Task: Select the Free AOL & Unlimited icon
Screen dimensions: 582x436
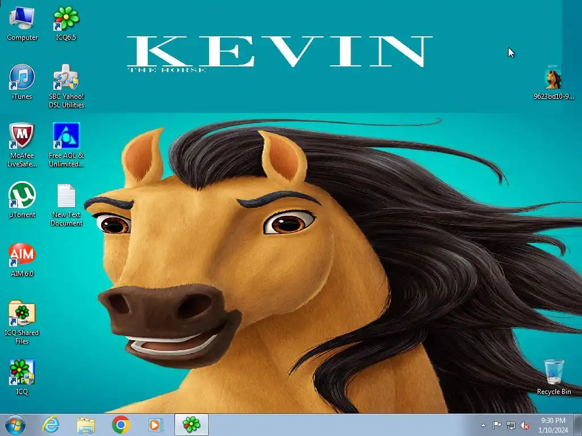Action: 66,145
